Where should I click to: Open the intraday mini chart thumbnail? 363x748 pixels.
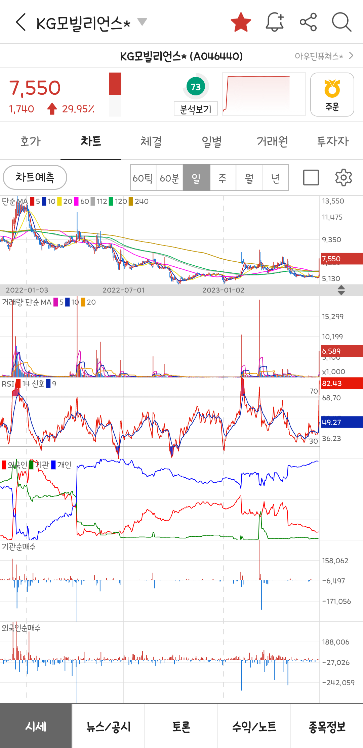tap(264, 94)
